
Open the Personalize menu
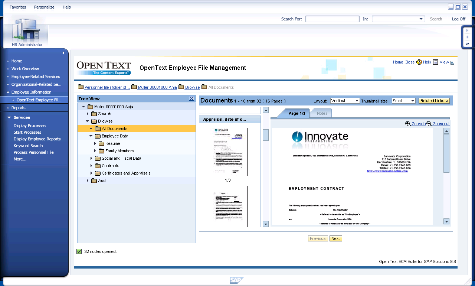pos(44,7)
